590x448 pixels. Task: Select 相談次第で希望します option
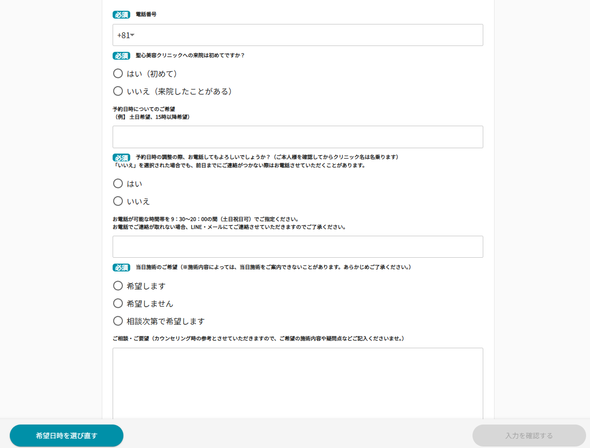tap(118, 321)
